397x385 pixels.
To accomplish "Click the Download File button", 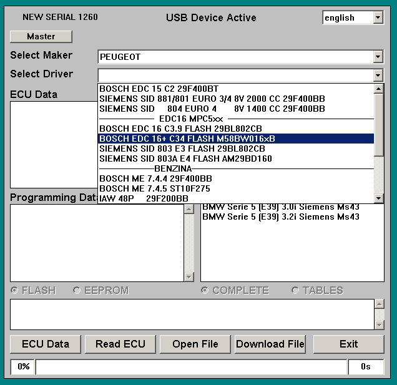I will coord(270,344).
